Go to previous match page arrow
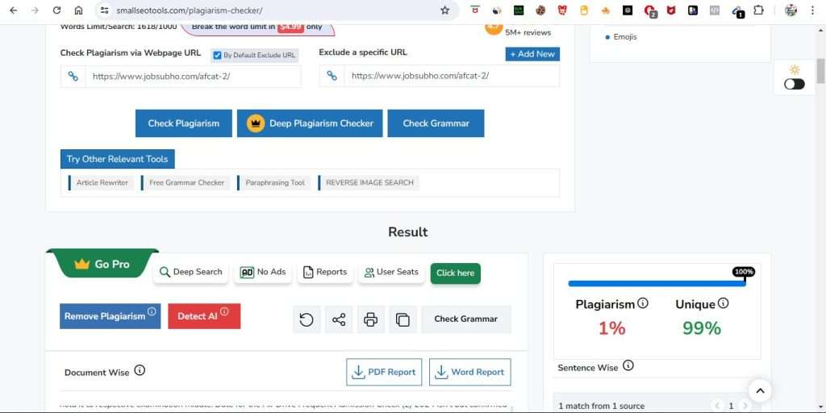Viewport: 826px width, 413px height. [x=717, y=406]
